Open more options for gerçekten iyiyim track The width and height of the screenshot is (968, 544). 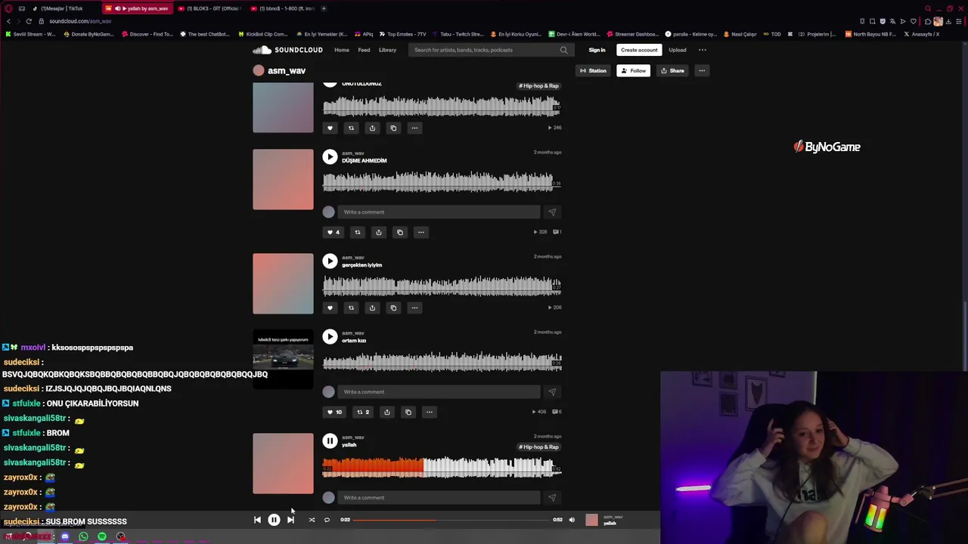pos(414,308)
